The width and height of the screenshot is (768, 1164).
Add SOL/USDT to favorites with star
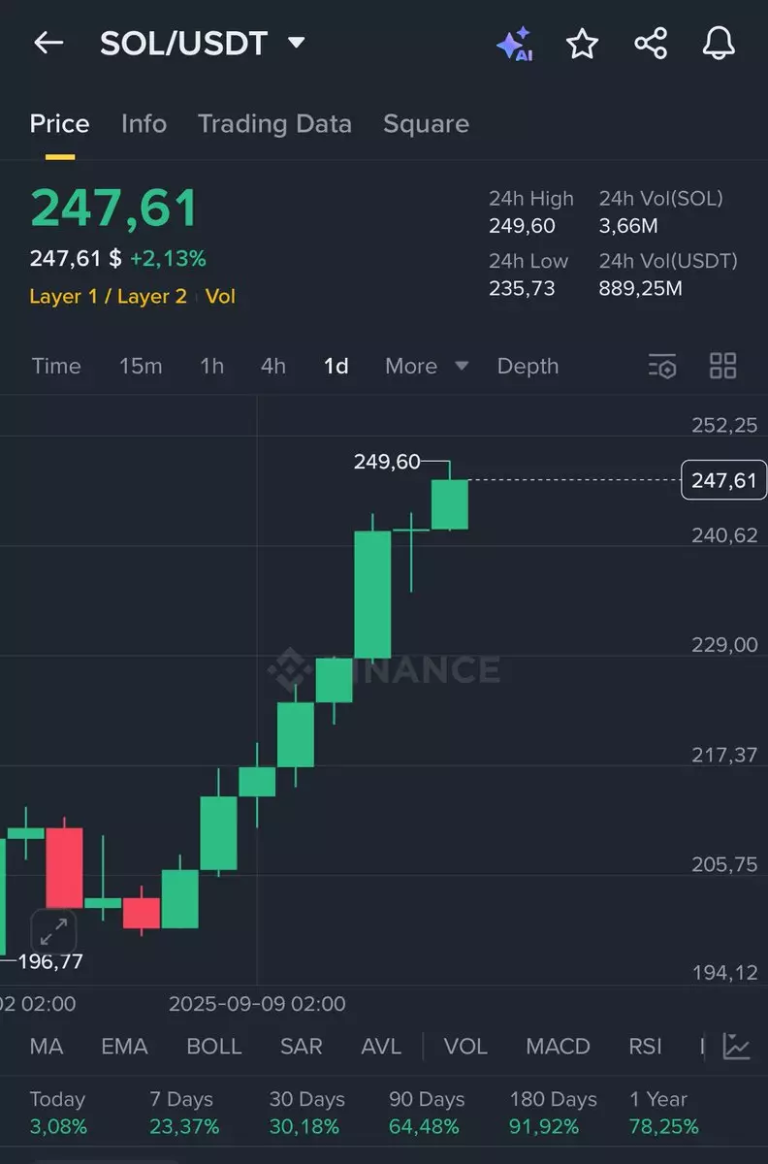582,44
